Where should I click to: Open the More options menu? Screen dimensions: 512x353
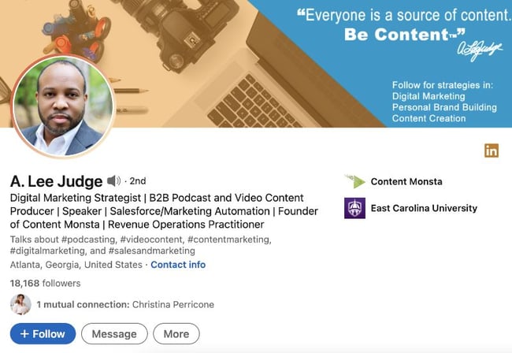tap(176, 334)
